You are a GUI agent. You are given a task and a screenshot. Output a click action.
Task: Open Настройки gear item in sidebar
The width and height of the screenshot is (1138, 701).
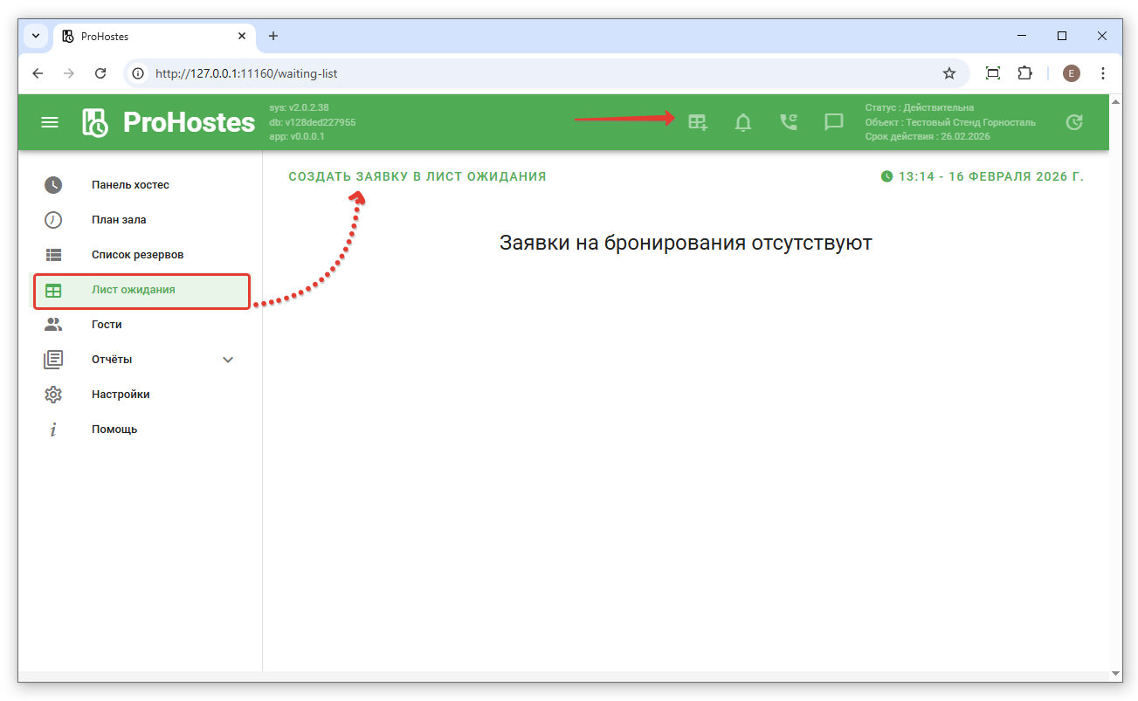tap(121, 395)
